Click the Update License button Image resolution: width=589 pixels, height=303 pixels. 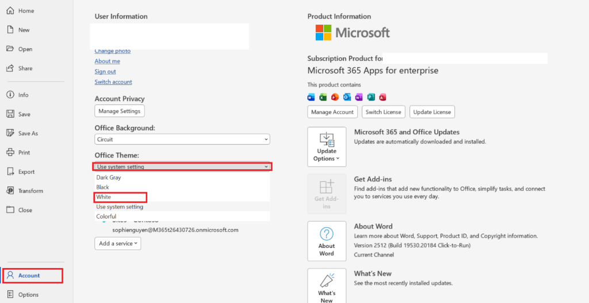[x=432, y=112]
